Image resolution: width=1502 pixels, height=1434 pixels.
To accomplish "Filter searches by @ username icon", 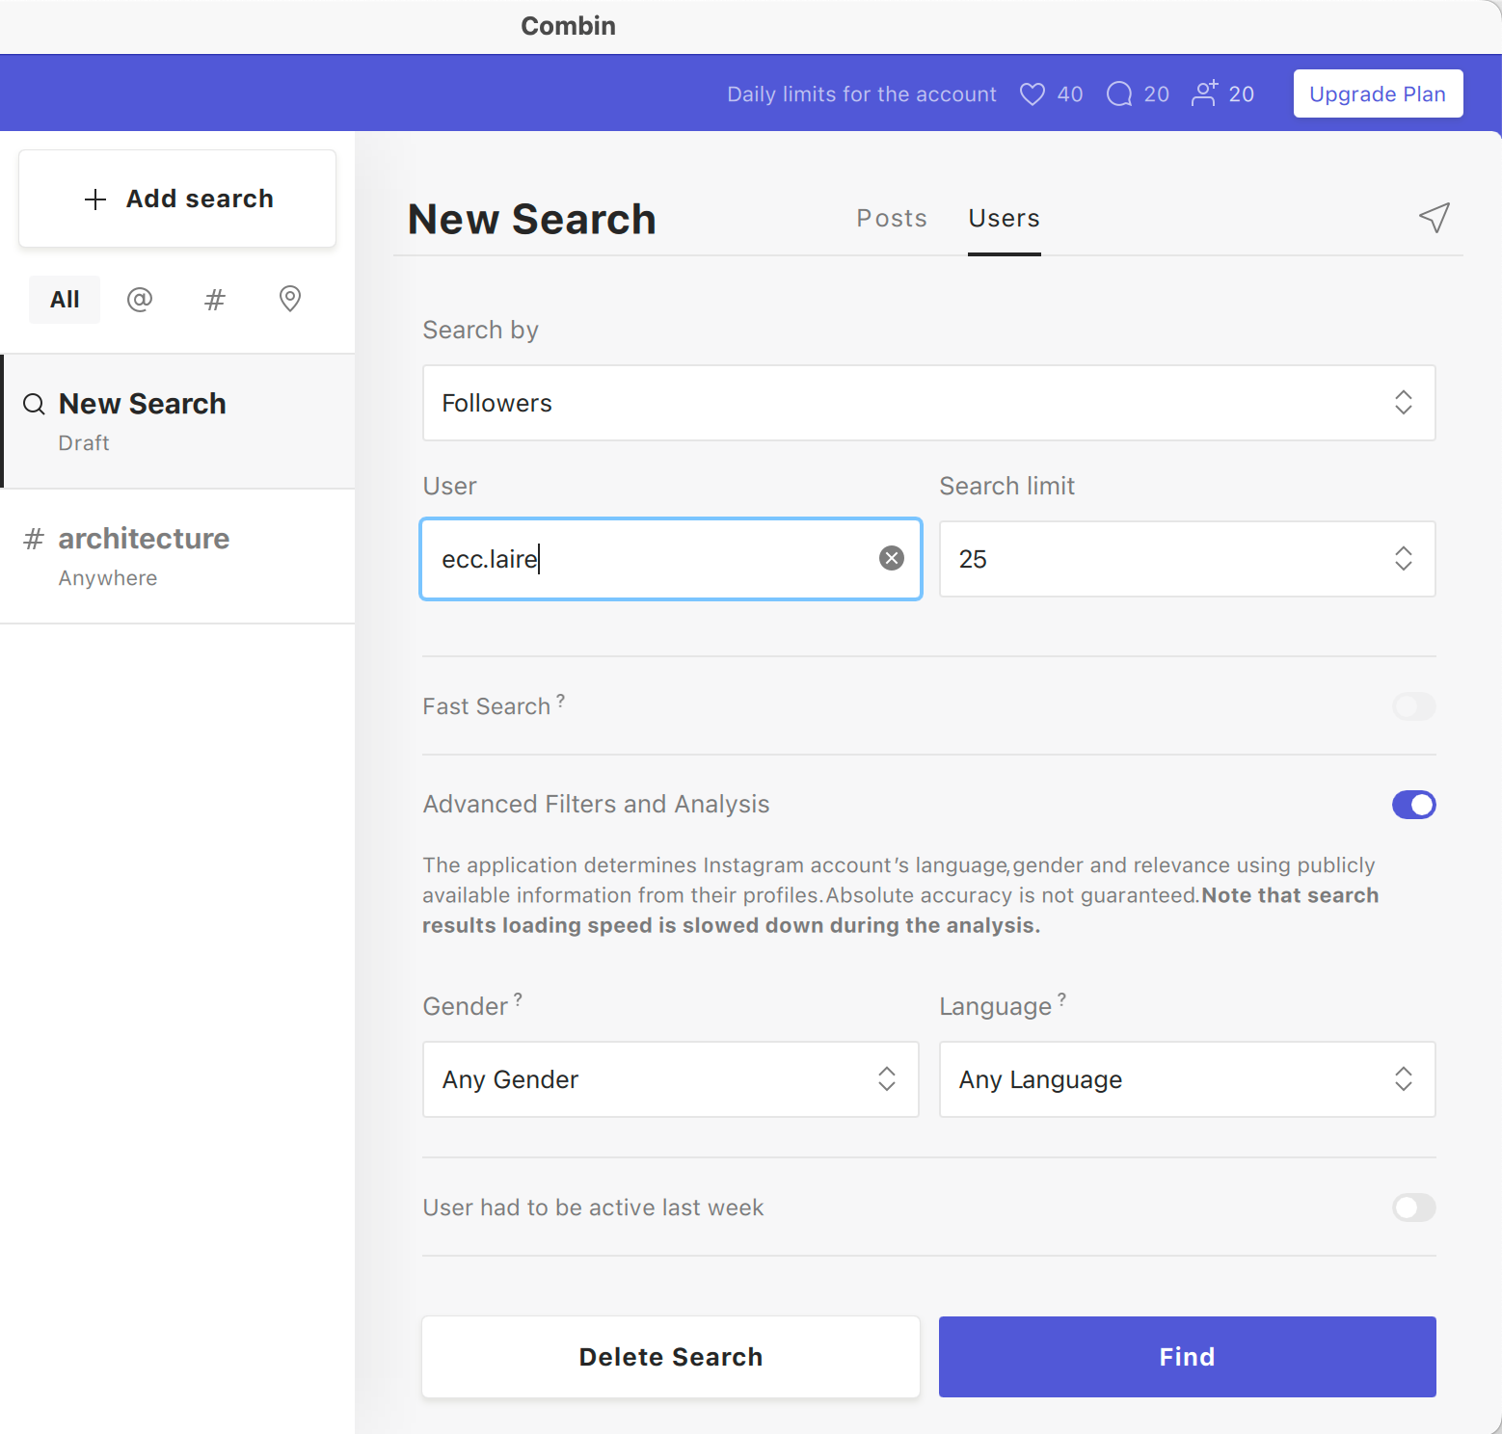I will pyautogui.click(x=140, y=300).
